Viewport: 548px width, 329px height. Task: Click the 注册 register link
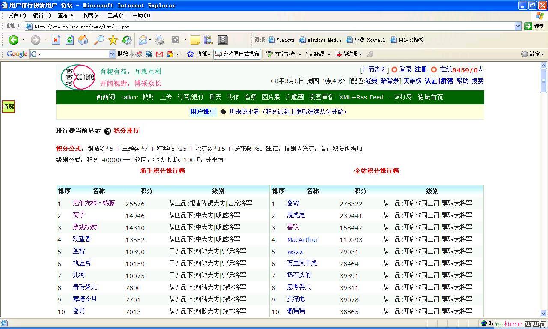point(421,69)
